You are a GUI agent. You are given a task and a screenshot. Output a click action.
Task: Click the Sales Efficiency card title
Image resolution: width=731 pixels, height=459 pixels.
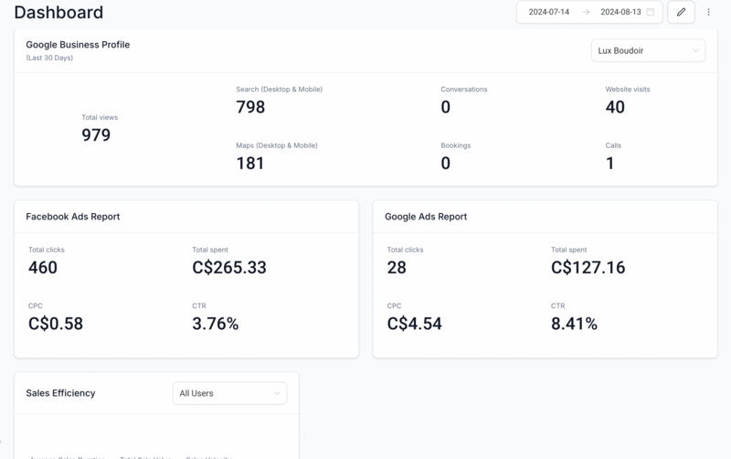coord(60,393)
